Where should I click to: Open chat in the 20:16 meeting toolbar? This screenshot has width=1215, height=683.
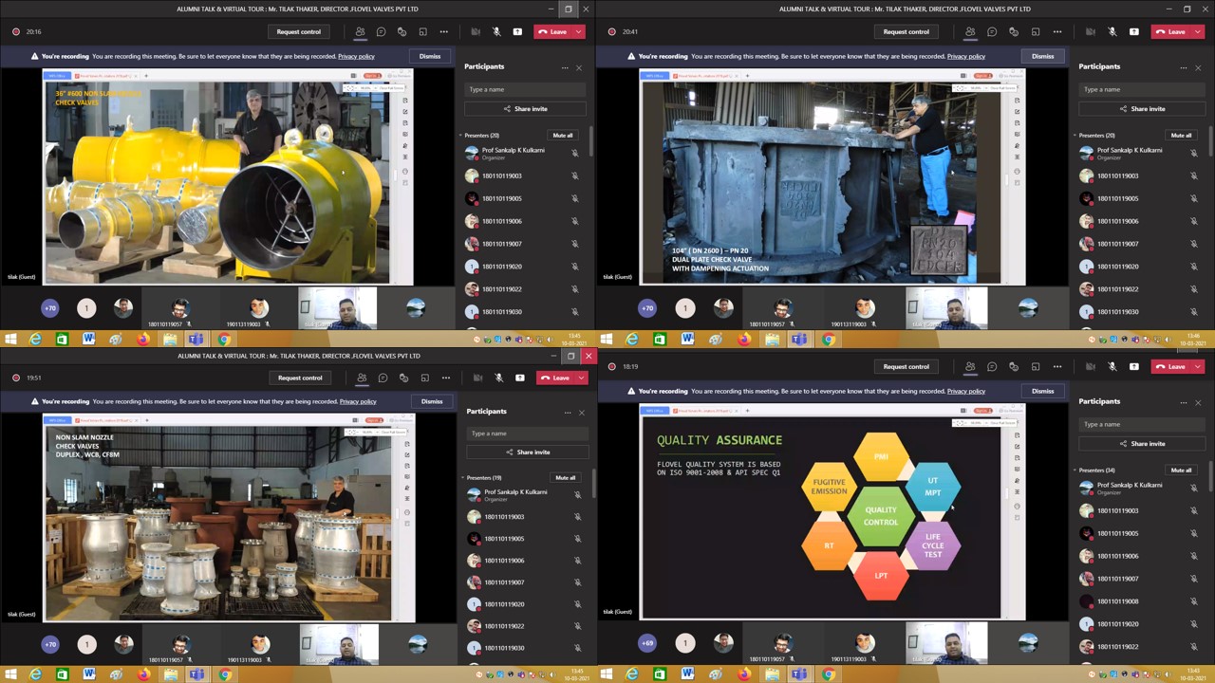tap(381, 31)
